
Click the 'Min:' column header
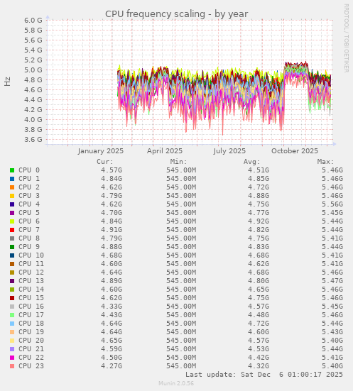[178, 162]
